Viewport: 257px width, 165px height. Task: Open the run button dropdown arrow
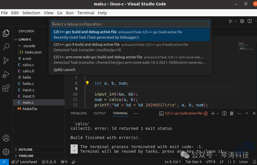235,21
